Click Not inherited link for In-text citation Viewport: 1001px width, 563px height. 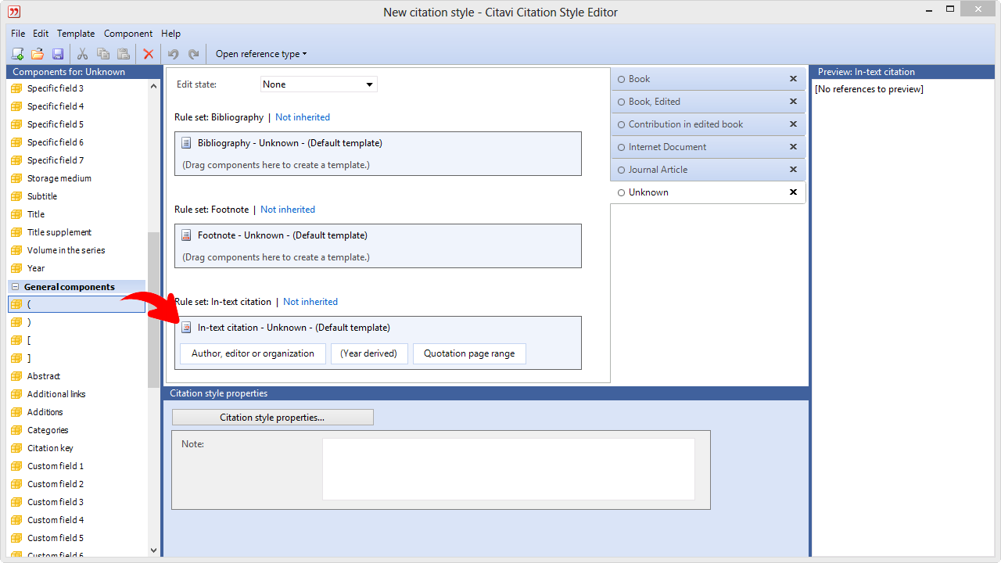(x=310, y=302)
